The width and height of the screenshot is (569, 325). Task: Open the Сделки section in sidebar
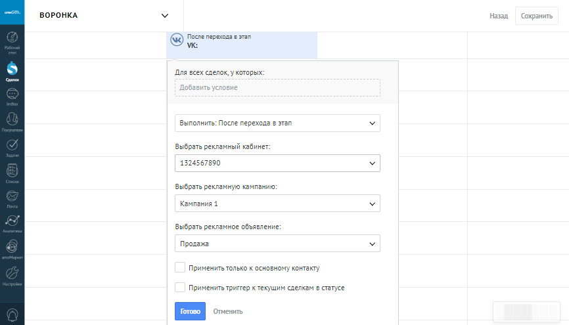tap(12, 70)
